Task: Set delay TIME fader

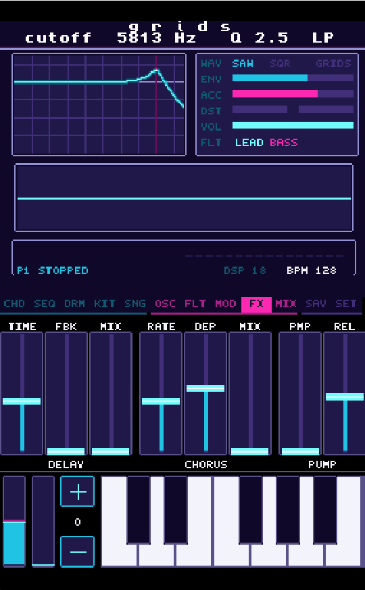Action: tap(22, 394)
